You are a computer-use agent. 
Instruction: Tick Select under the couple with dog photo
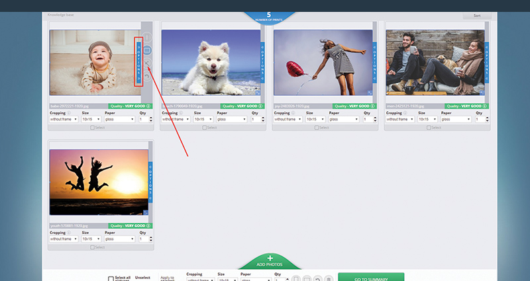429,128
